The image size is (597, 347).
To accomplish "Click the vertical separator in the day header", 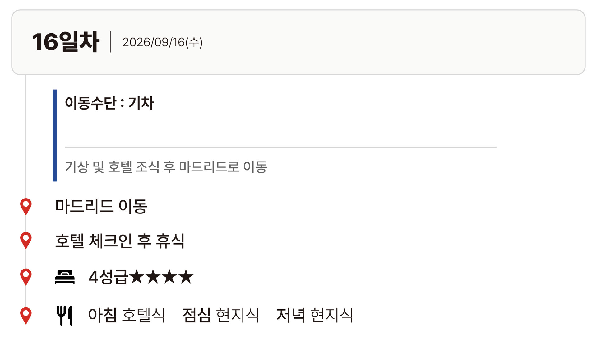I will (x=110, y=42).
